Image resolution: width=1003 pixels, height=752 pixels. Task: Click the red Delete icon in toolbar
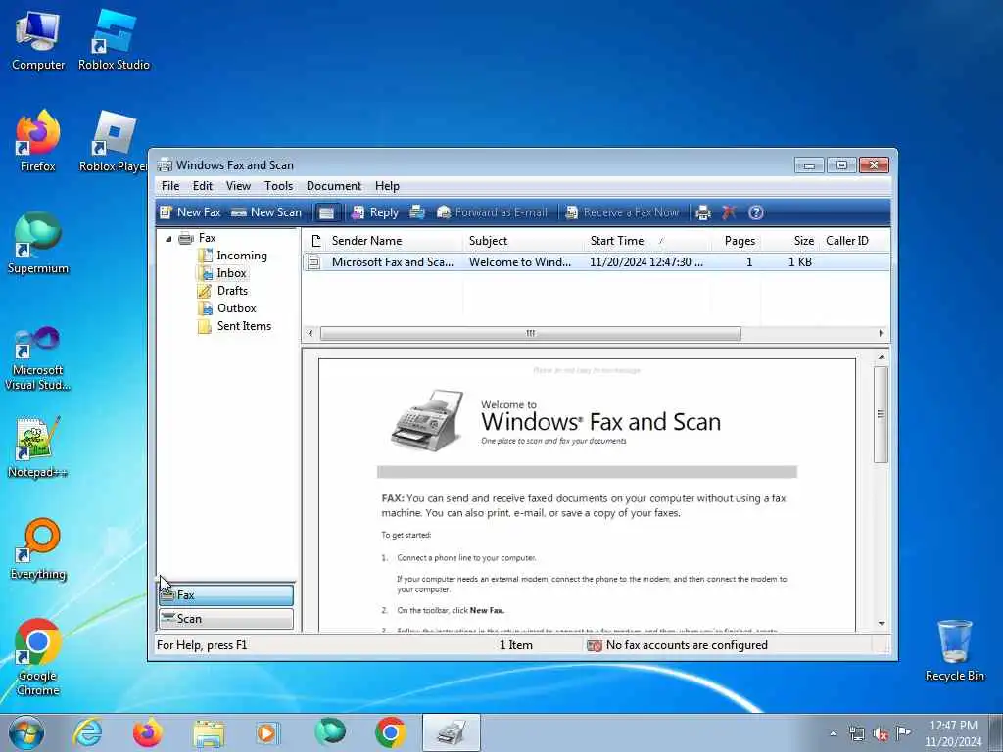point(729,212)
